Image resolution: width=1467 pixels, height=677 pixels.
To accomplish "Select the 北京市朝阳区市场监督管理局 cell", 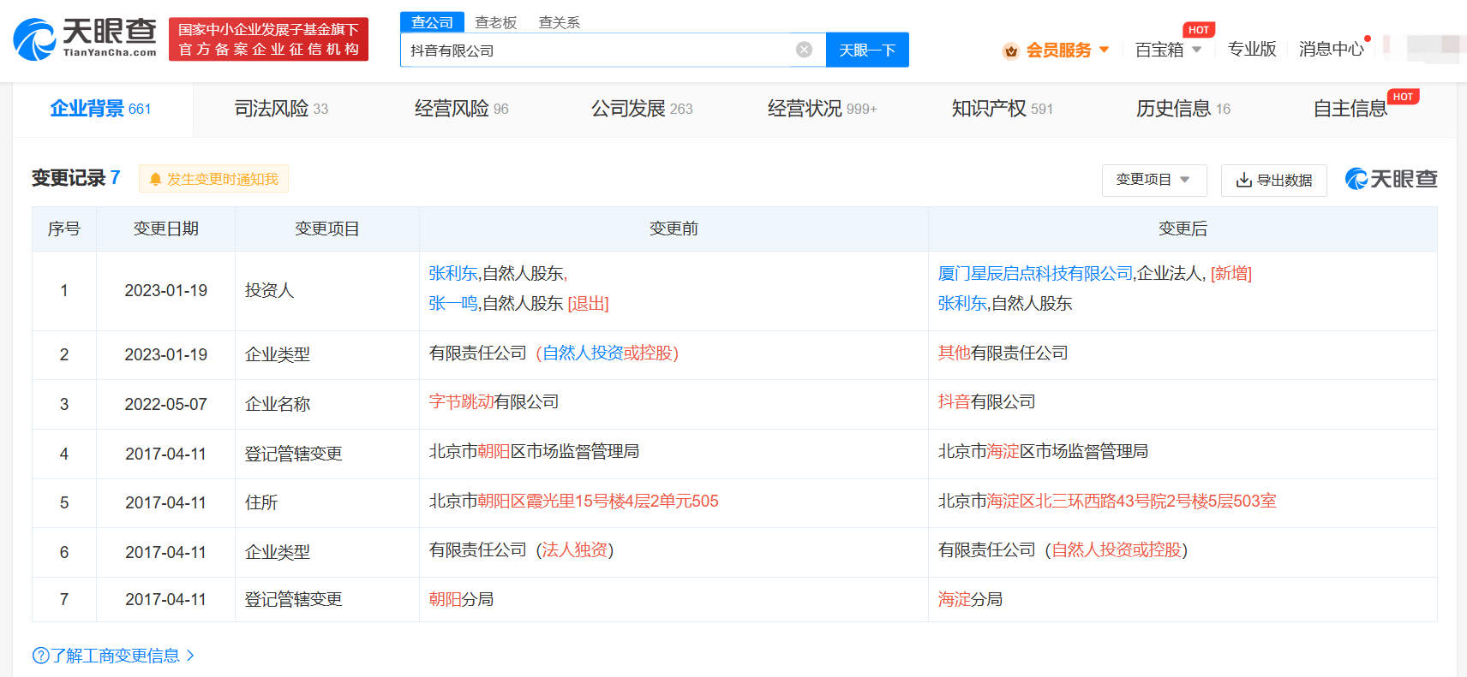I will (674, 453).
